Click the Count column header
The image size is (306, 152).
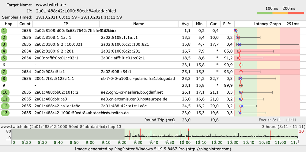coord(25,24)
